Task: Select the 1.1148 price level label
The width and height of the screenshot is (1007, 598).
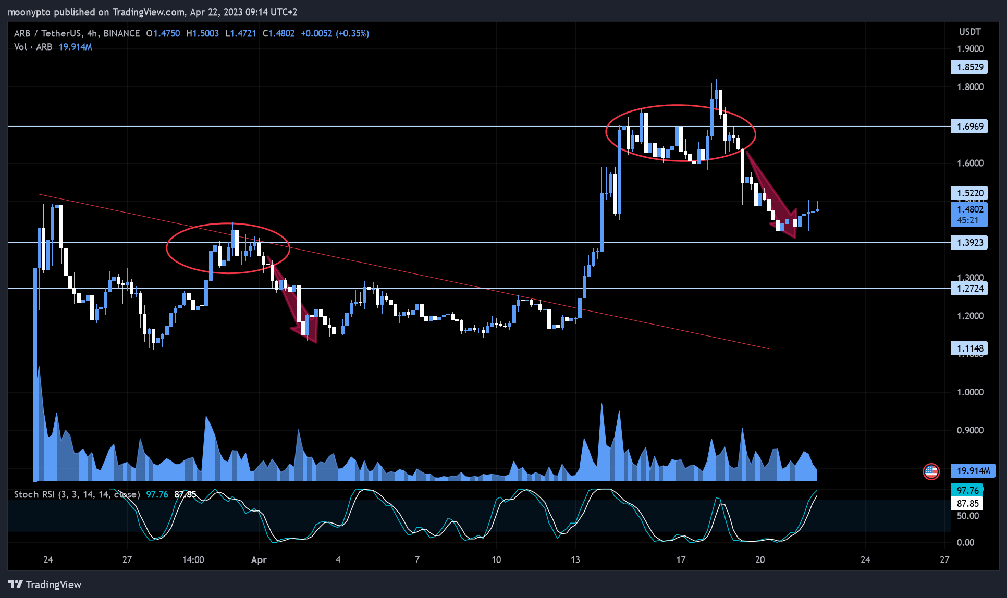Action: (969, 348)
